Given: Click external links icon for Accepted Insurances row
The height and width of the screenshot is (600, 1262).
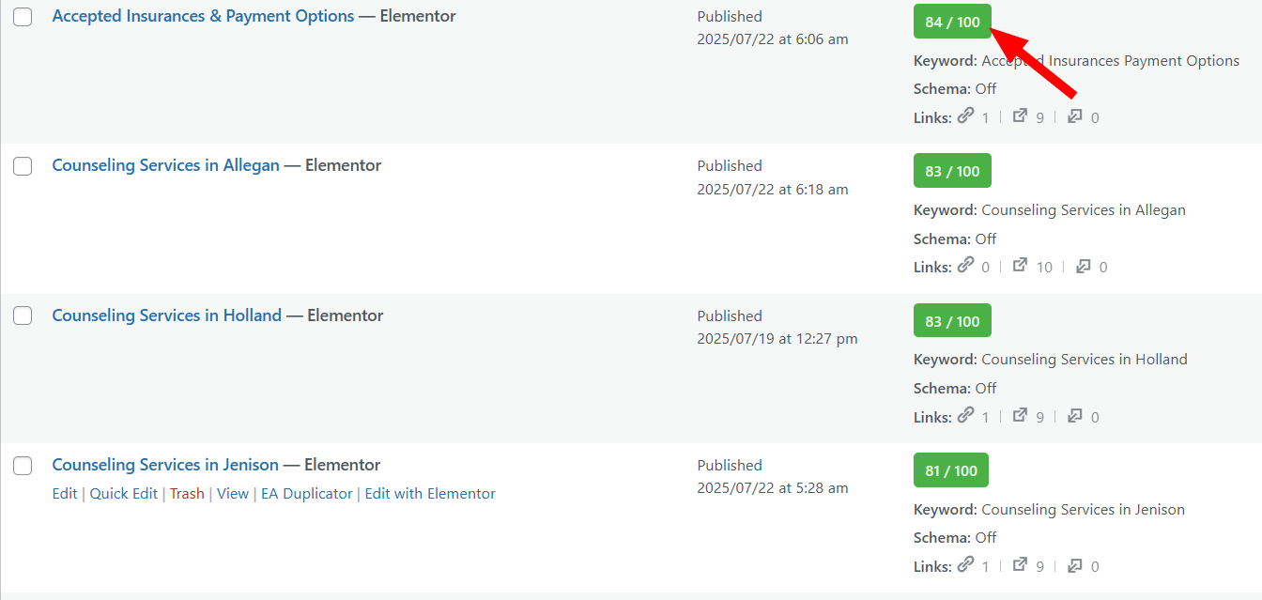Looking at the screenshot, I should pos(1021,116).
